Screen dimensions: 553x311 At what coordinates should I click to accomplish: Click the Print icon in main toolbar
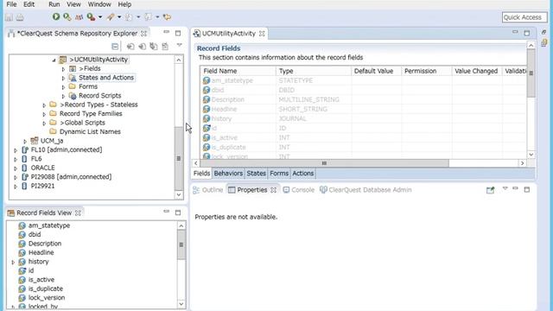(20, 17)
